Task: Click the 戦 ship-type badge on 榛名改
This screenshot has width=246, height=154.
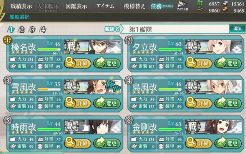Action: coord(71,47)
